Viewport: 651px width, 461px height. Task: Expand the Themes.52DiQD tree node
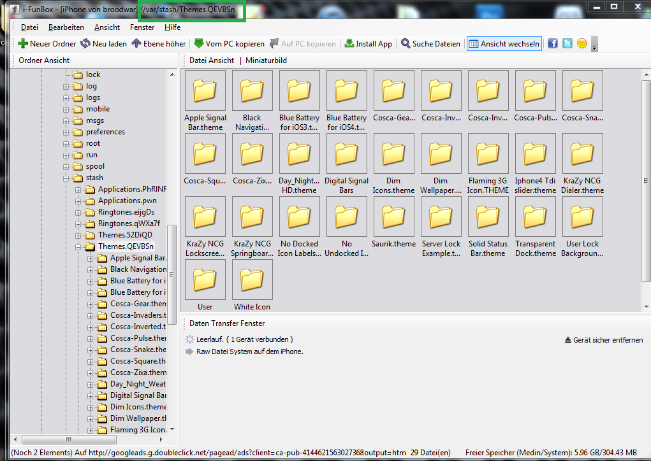78,236
